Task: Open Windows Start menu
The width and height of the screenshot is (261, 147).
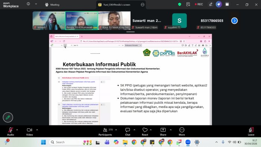Action: click(44, 142)
